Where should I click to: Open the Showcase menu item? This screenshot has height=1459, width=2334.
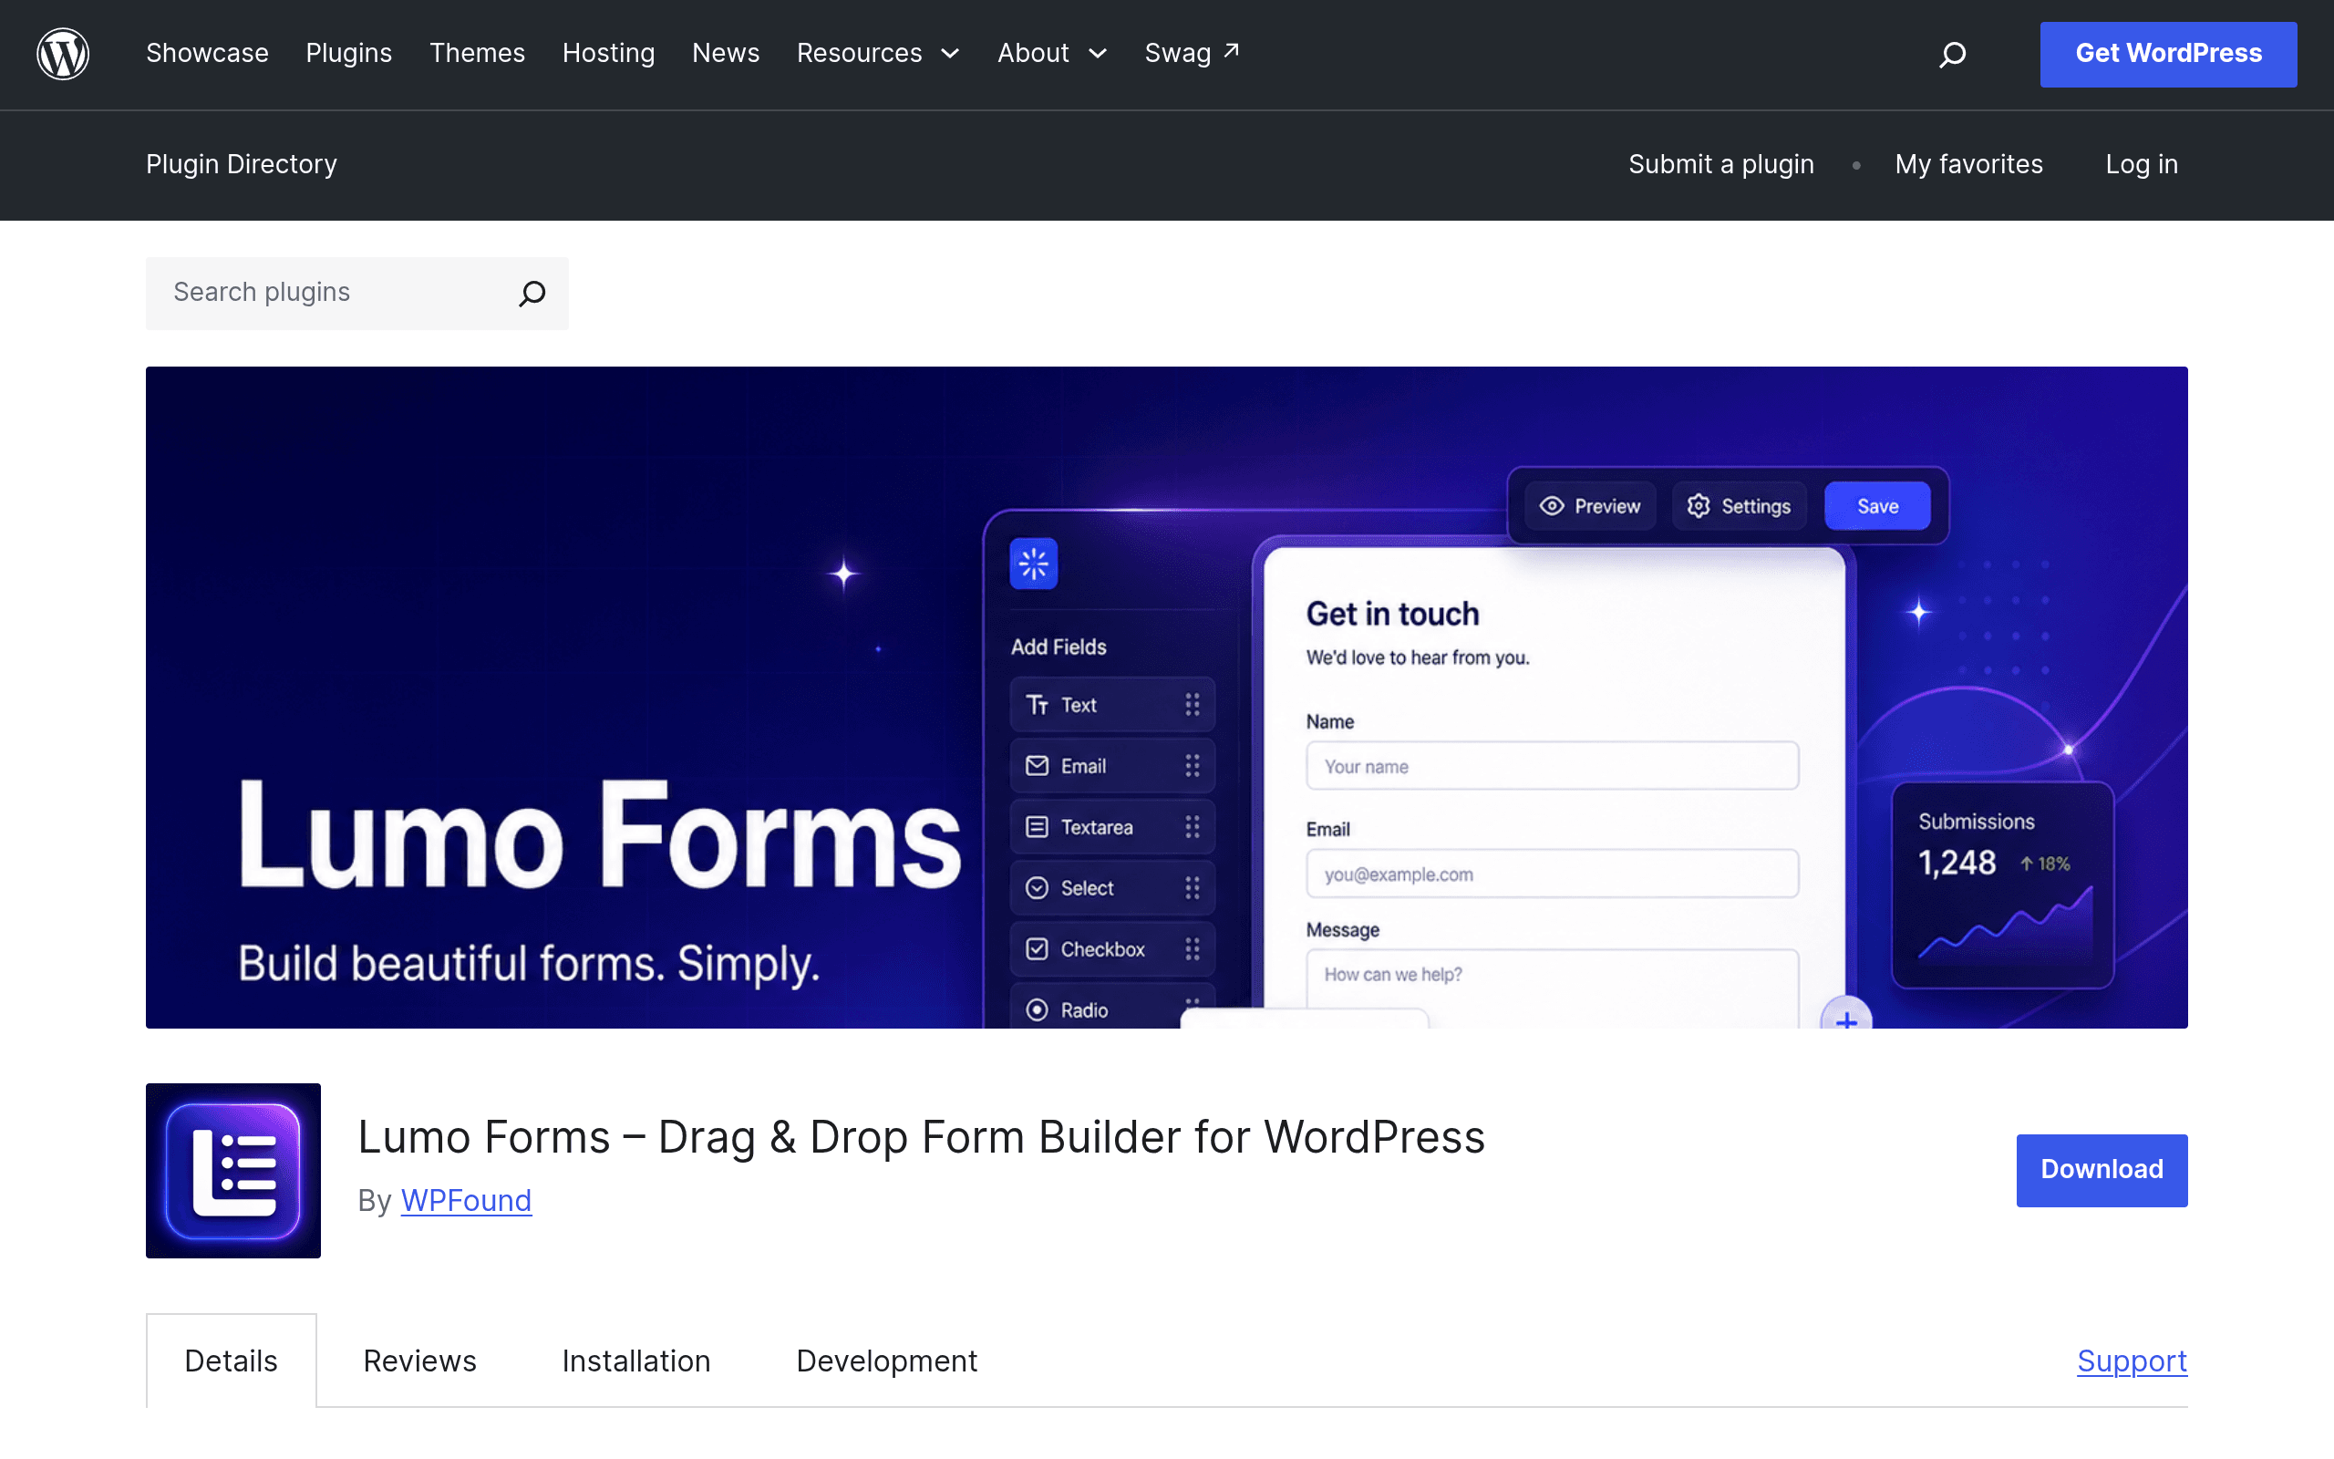[x=207, y=53]
